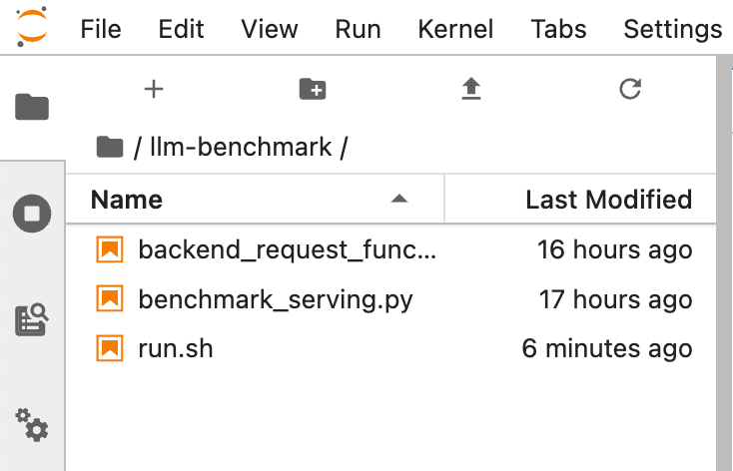Click the llm-benchmark breadcrumb link
Image resolution: width=733 pixels, height=471 pixels.
tap(241, 148)
